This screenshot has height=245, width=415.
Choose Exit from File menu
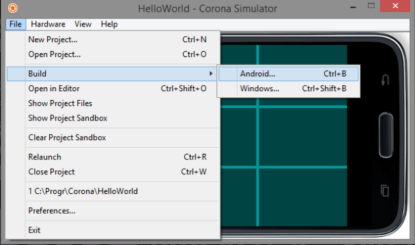[x=113, y=230]
